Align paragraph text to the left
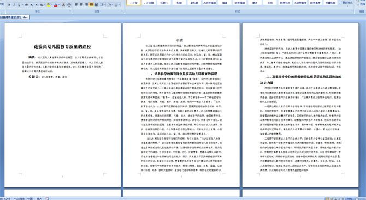366x200 pixels. pos(76,4)
